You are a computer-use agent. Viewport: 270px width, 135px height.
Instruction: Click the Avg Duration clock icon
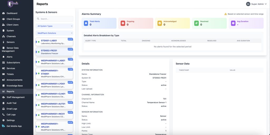(233, 23)
